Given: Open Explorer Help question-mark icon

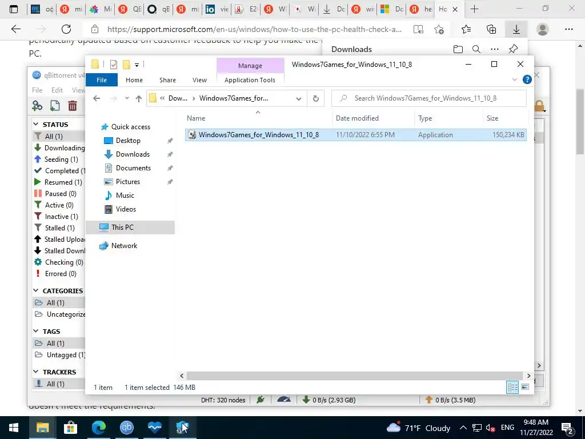Looking at the screenshot, I should (x=527, y=79).
